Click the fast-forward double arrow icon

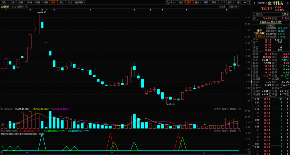click(x=245, y=2)
